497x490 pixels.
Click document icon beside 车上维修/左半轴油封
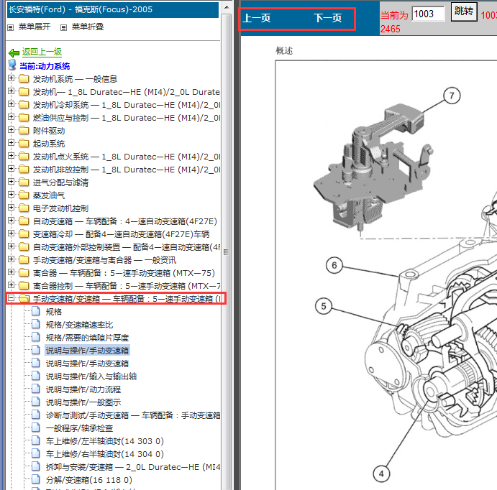click(x=36, y=440)
